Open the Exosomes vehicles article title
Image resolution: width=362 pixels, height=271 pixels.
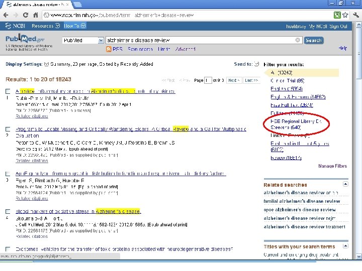124,249
